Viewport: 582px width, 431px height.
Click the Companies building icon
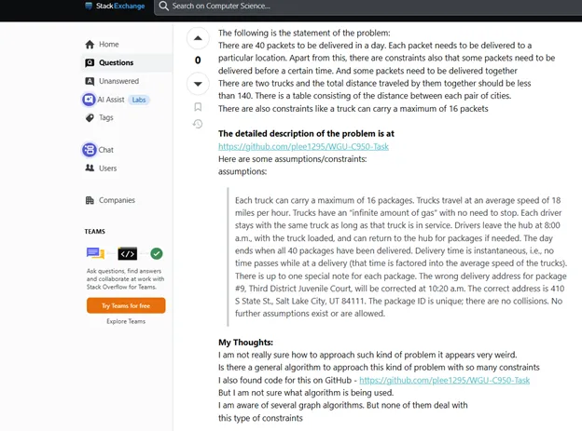point(90,200)
